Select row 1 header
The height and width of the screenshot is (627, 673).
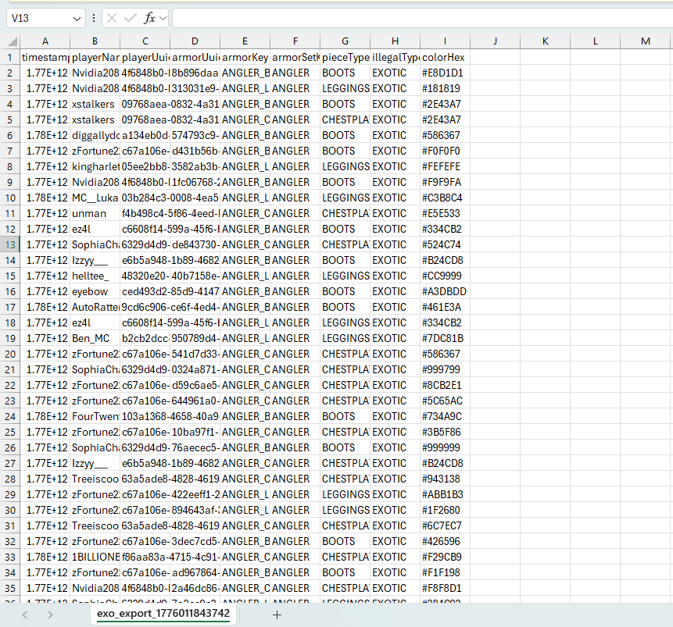(10, 57)
